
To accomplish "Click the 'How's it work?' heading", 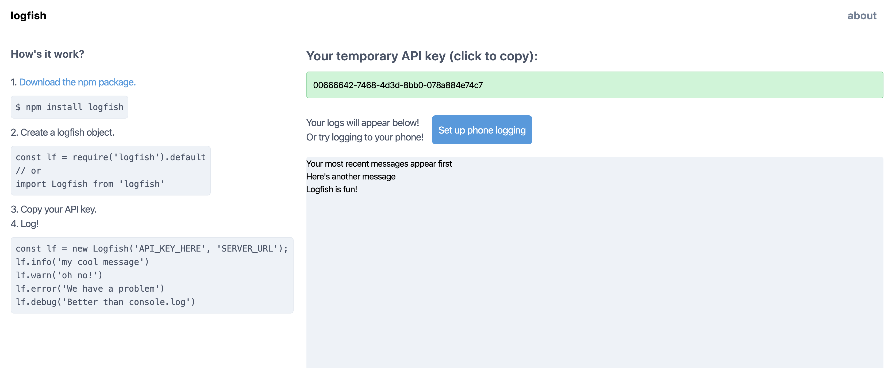I will [47, 54].
